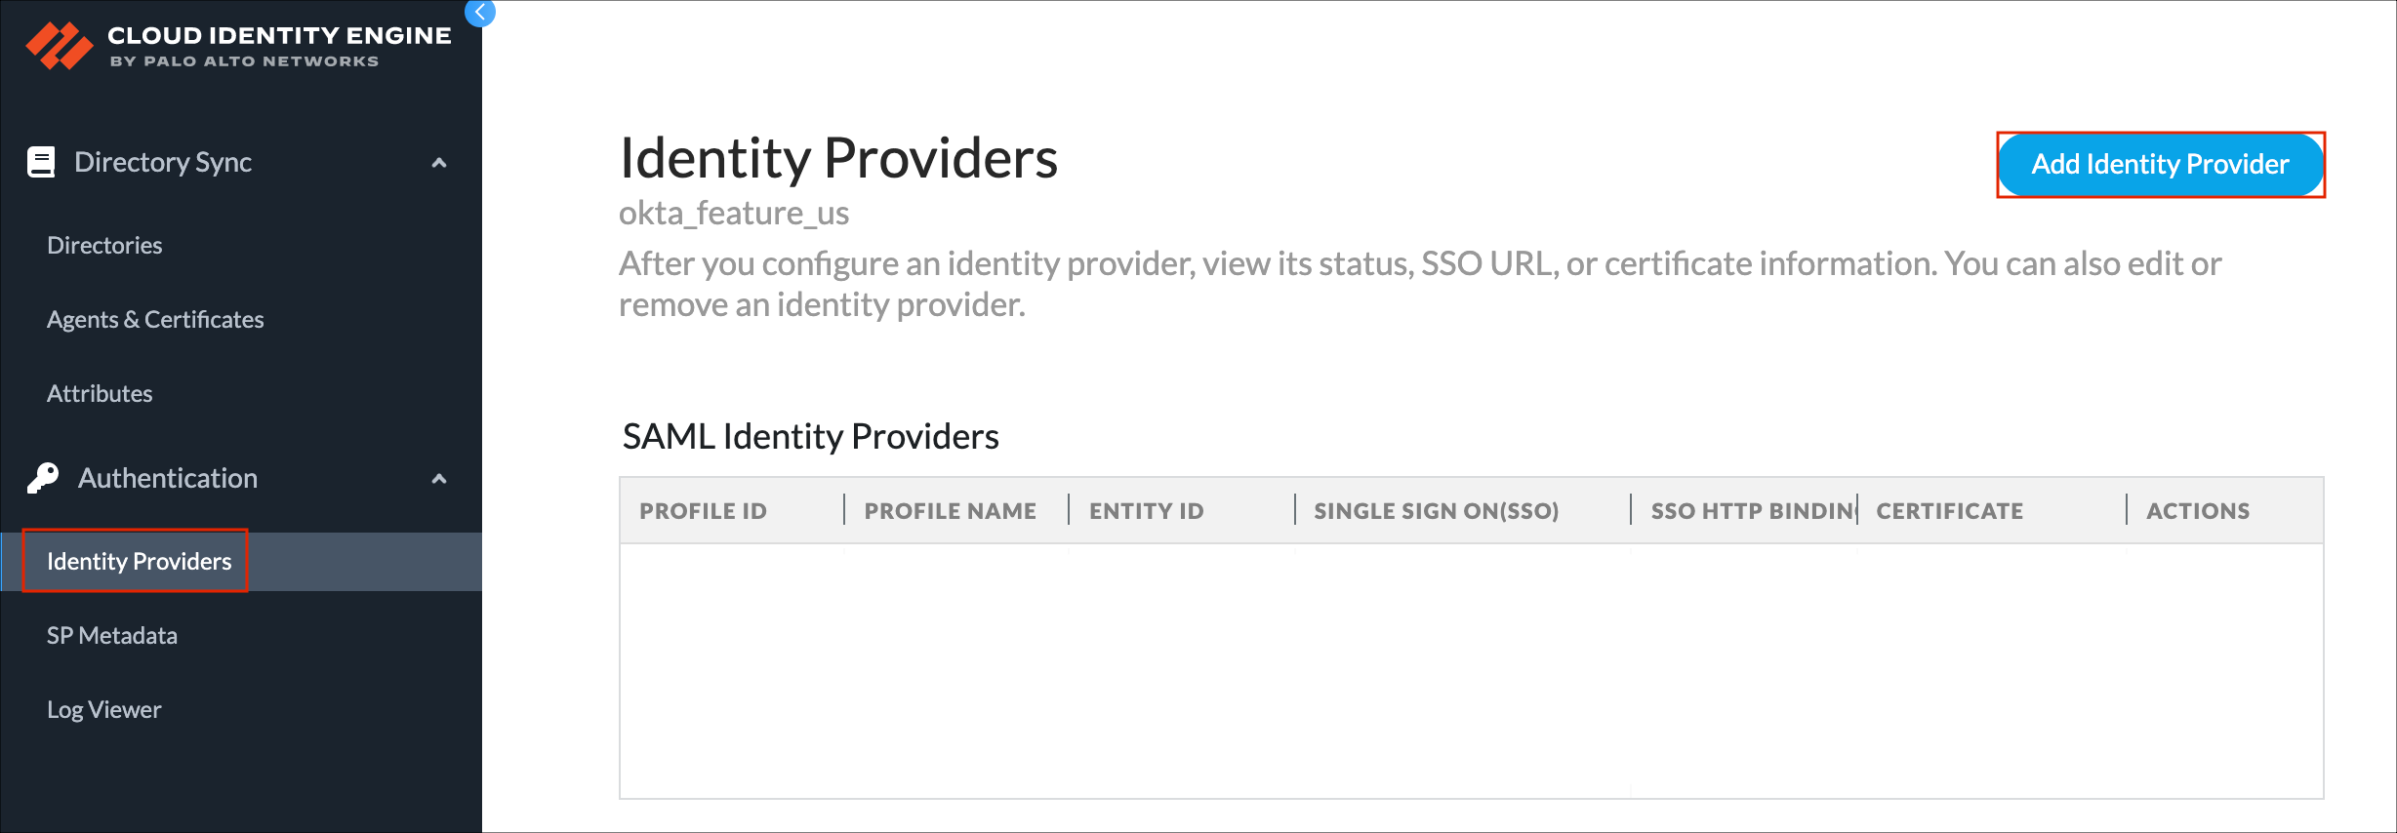Click the Profile ID column header
This screenshot has height=833, width=2397.
703,510
